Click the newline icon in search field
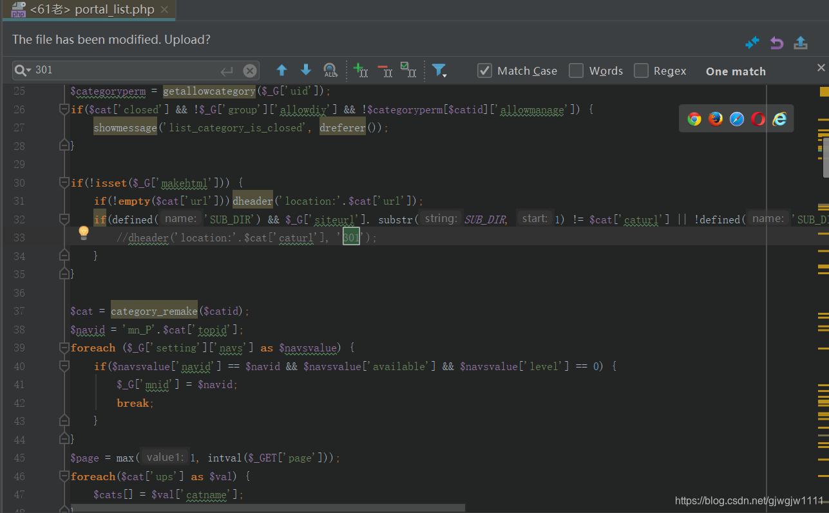 227,71
